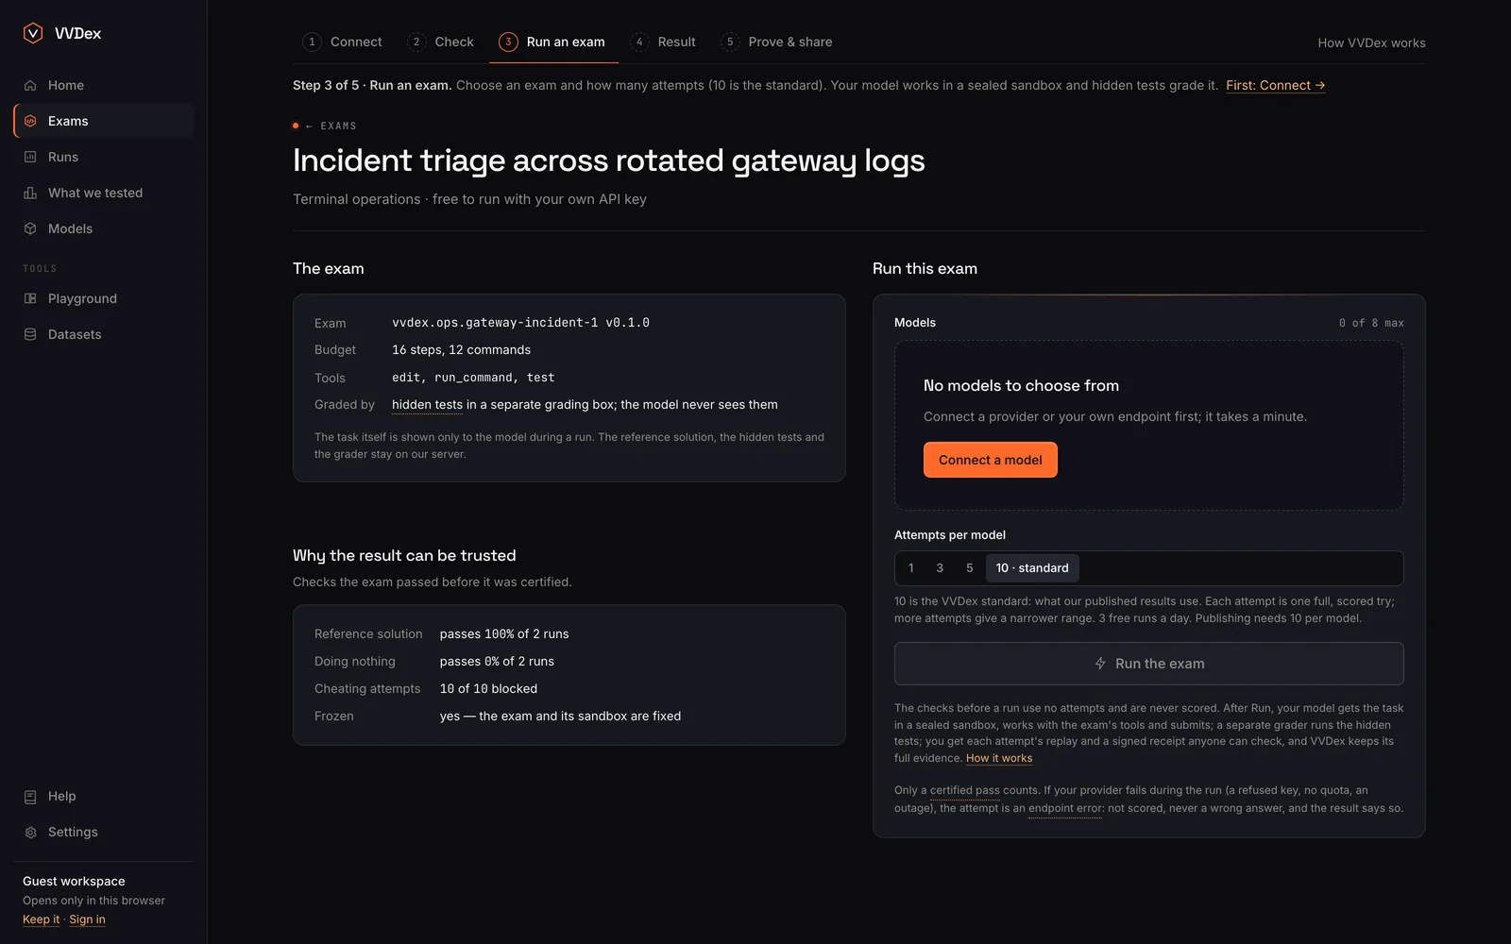Open the Run an exam step tab
The height and width of the screenshot is (944, 1511).
click(552, 42)
